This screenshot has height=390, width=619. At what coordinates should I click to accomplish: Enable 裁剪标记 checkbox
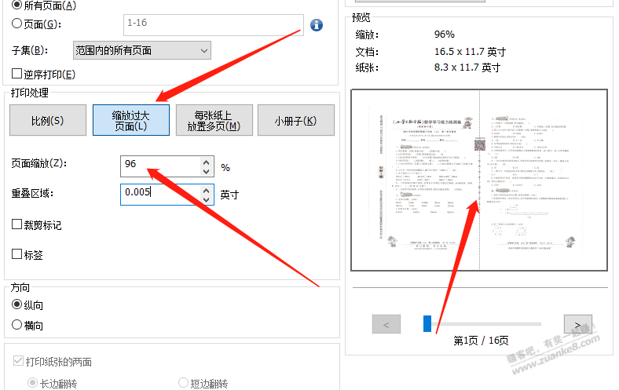(x=17, y=225)
